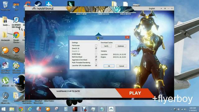Open the airplane shortcut desktop icon
Viewport: 199px width, 112px height.
(16, 82)
